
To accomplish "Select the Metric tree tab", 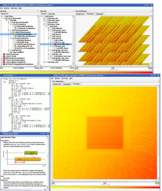I will point(4,14).
